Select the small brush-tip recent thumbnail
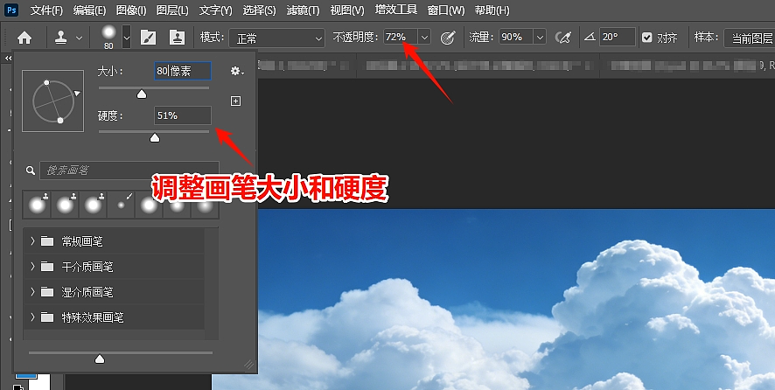Screen dimensions: 775x390 [121, 205]
